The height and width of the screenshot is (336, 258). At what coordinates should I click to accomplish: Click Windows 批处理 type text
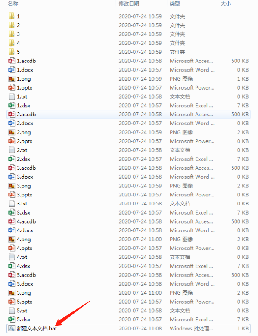click(x=191, y=329)
